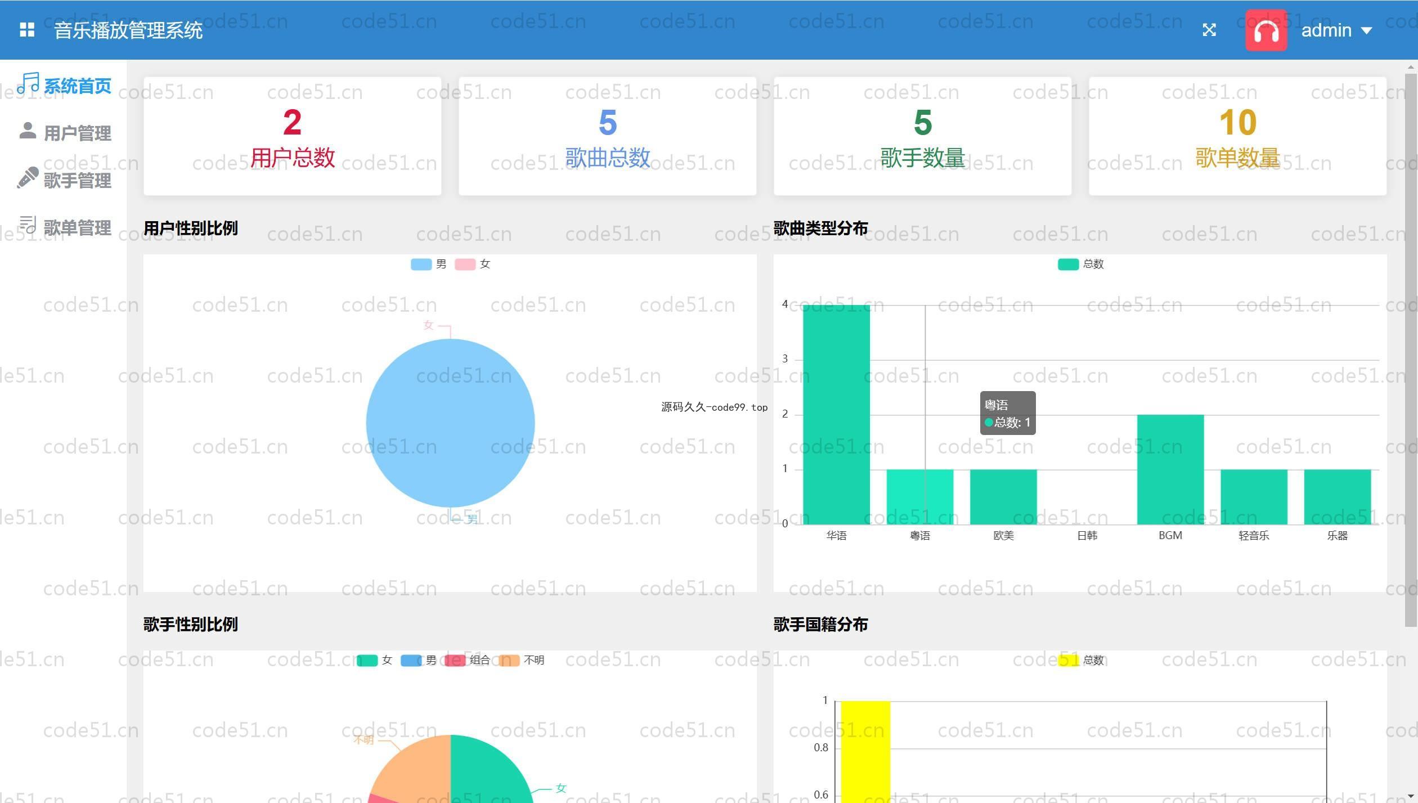Click the BGM axis label
This screenshot has height=803, width=1418.
click(x=1170, y=536)
